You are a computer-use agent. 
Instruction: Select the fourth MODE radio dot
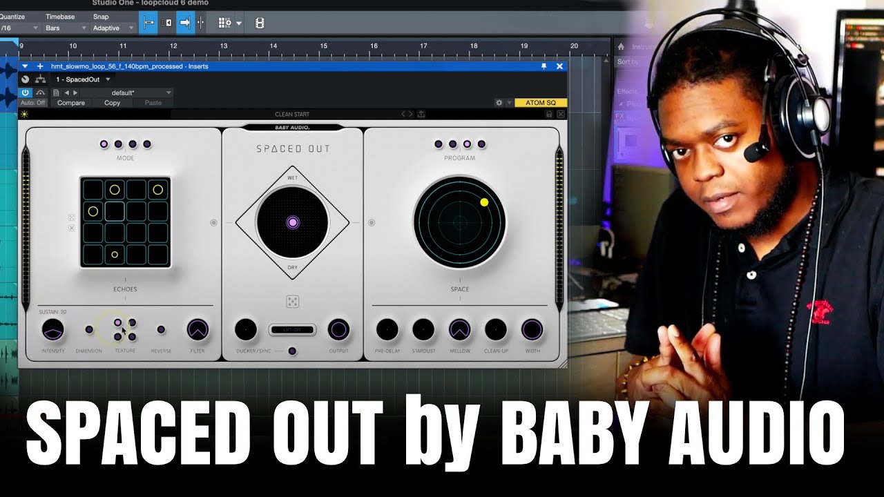click(146, 144)
